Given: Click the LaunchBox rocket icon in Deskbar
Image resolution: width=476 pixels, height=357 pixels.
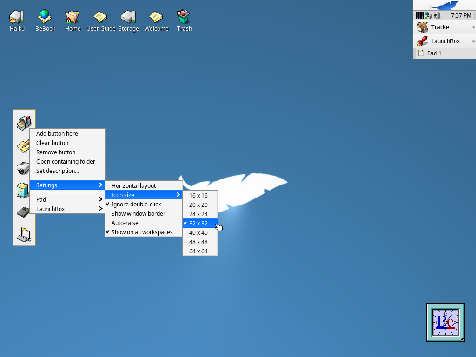Looking at the screenshot, I should pyautogui.click(x=422, y=41).
